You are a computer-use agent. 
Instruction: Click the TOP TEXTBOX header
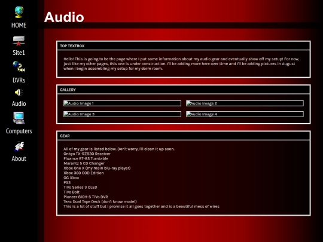[184, 45]
